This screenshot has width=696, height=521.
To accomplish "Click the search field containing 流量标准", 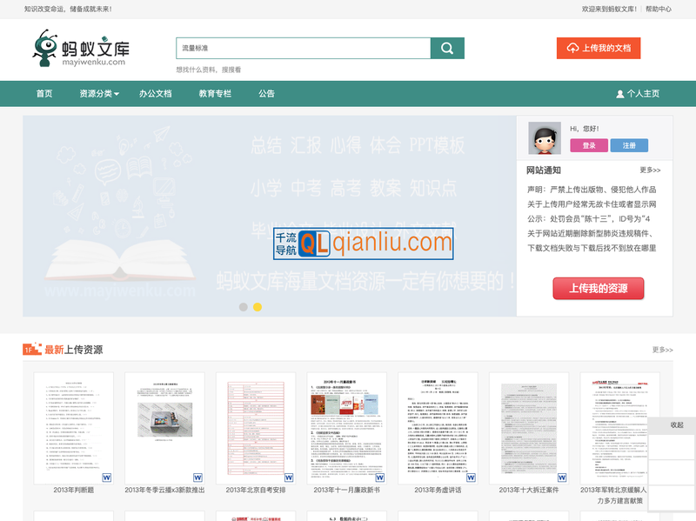I will click(x=303, y=49).
